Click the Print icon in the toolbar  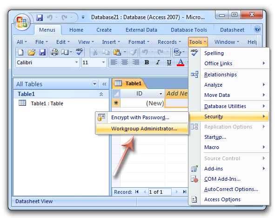pos(54,52)
